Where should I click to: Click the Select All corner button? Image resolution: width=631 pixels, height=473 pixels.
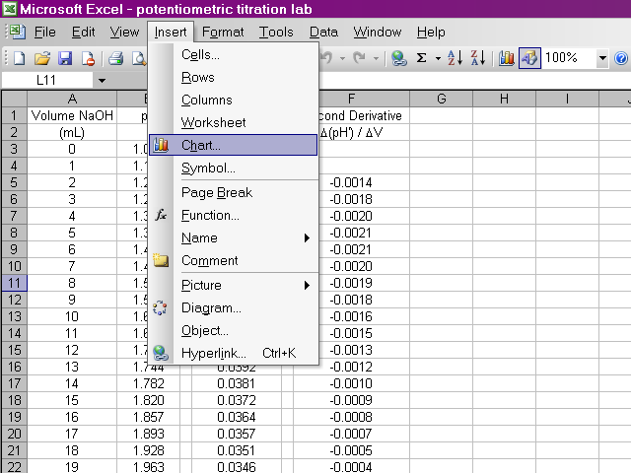coord(15,99)
